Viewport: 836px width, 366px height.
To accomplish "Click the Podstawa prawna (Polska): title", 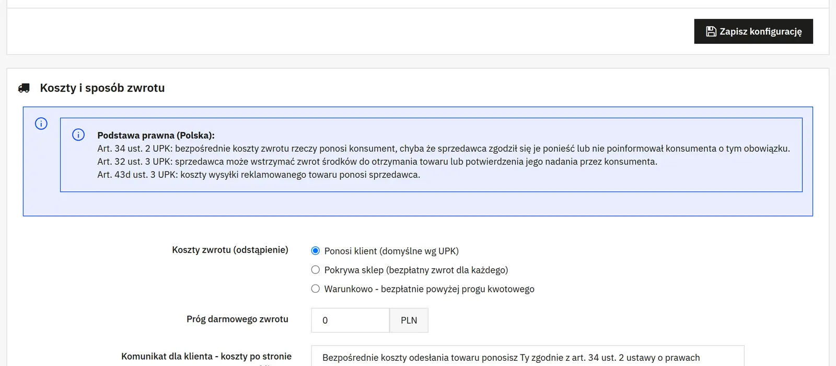I will (156, 135).
